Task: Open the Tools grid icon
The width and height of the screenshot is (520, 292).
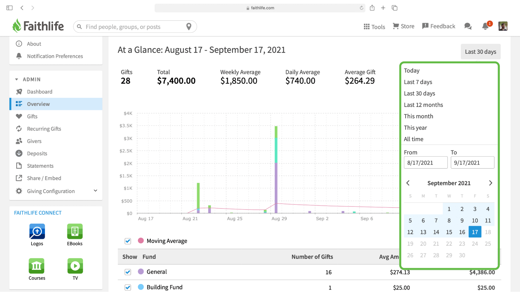Action: 367,26
